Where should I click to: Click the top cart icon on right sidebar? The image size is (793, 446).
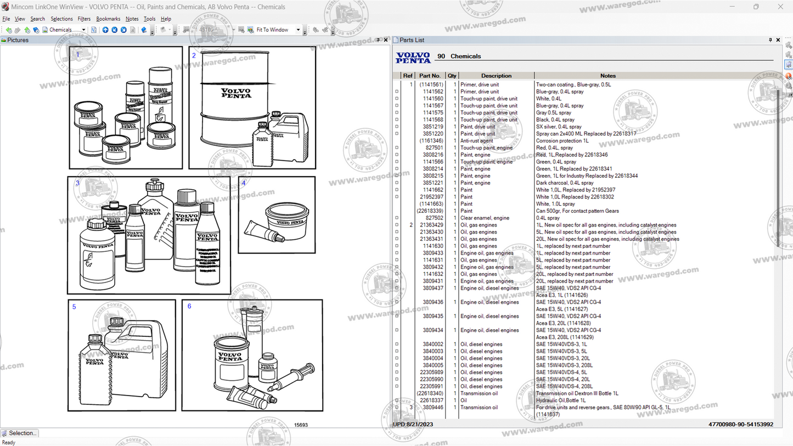point(789,45)
